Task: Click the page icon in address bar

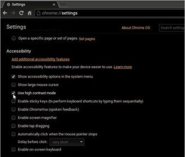Action: [39, 13]
